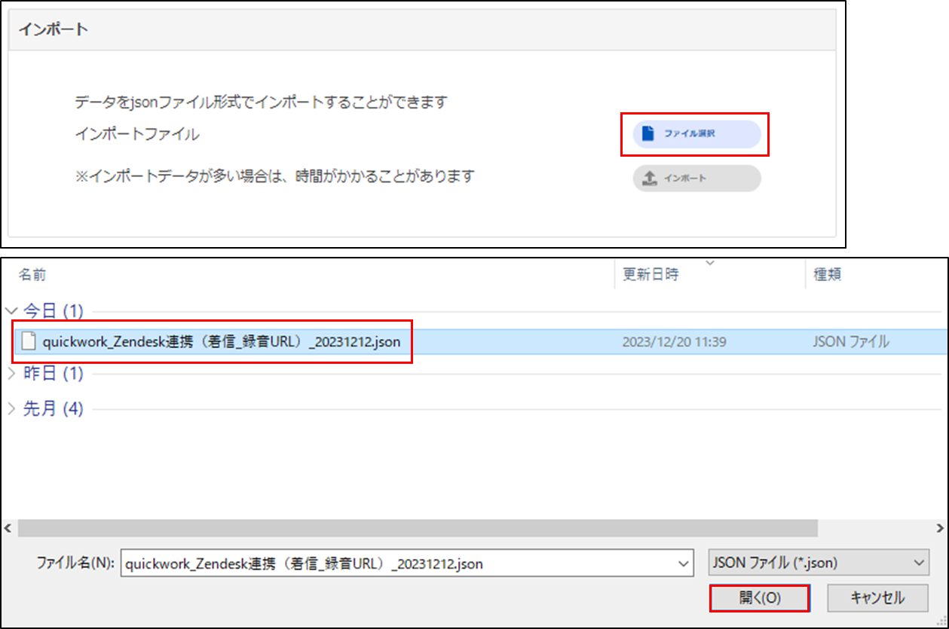Click the JSON ファイル type cell
Screen dimensions: 949x629
pos(851,342)
